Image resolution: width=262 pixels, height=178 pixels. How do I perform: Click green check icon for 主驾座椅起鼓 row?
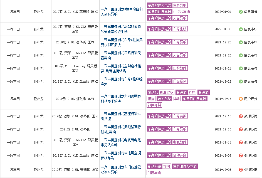pos(241,68)
